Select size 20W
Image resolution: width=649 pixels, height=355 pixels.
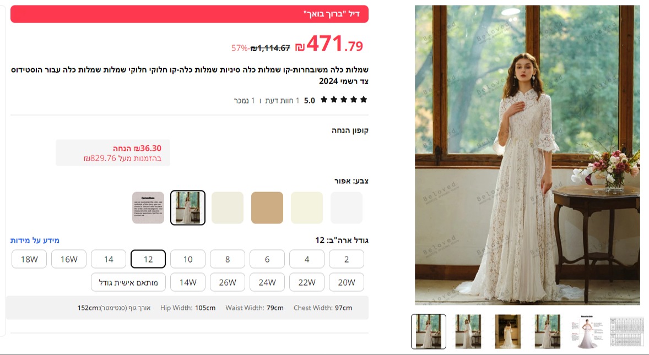(347, 282)
